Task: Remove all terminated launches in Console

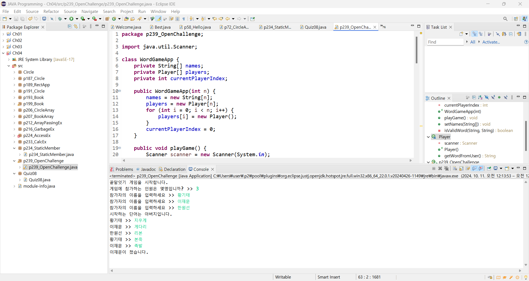Action: pos(447,168)
